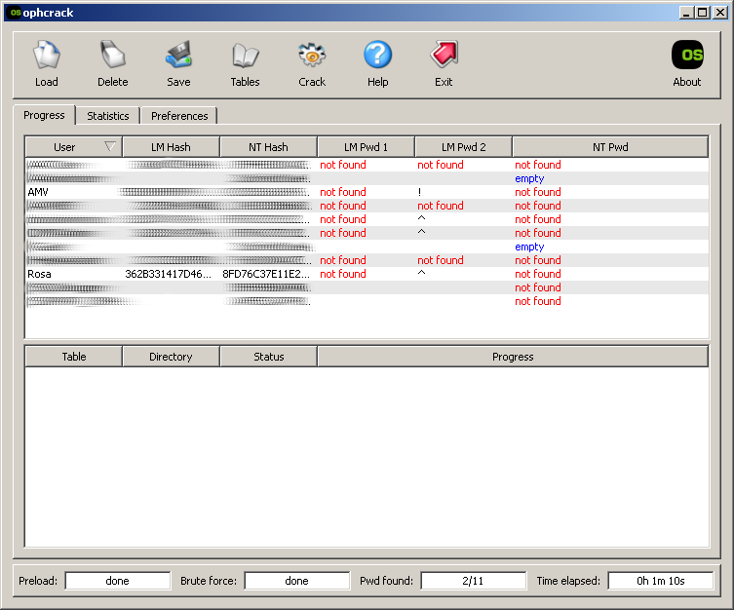Click the ophcrack title bar logo

tap(16, 13)
